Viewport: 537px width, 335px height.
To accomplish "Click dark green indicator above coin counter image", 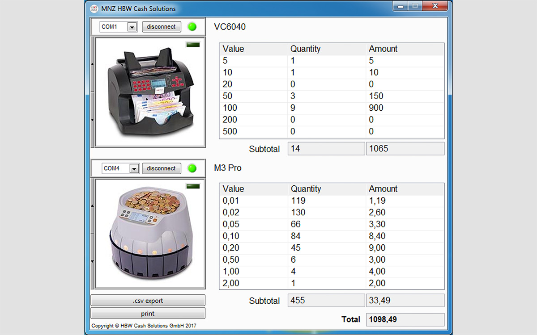I will tap(193, 186).
